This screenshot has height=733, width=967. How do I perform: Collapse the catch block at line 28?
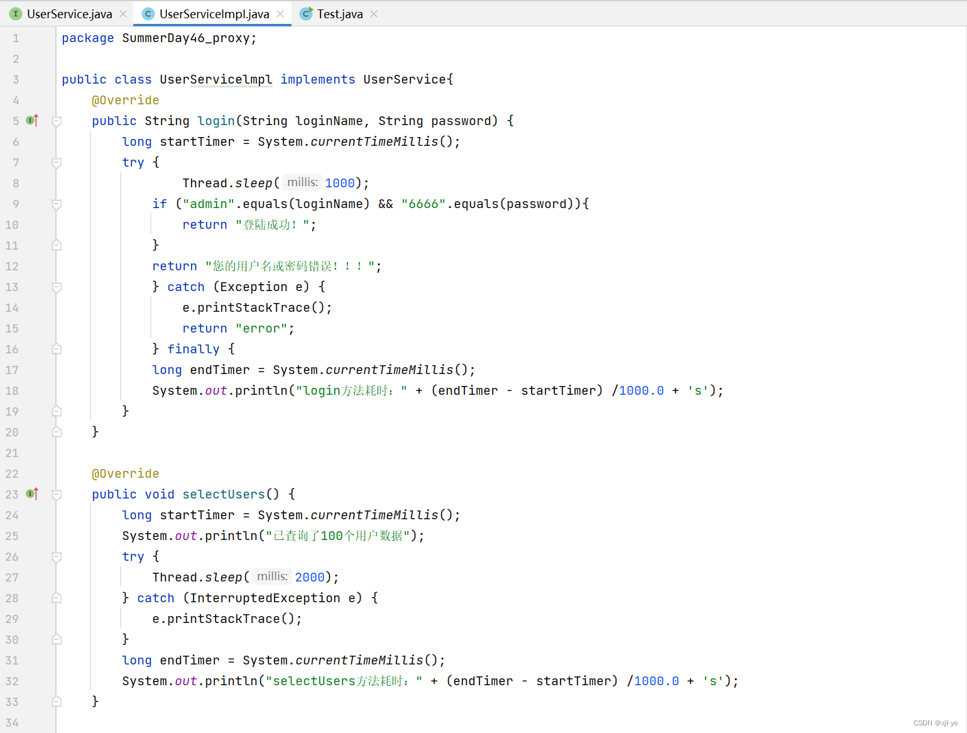click(57, 598)
